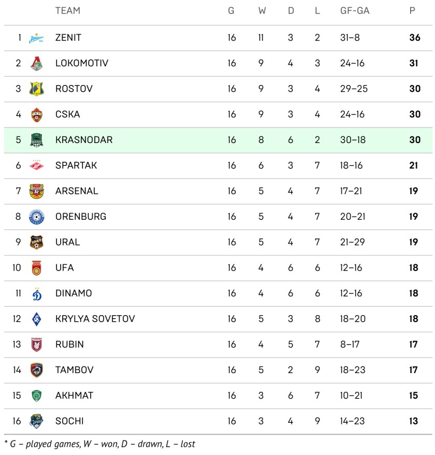Click the W wins column header

262,10
